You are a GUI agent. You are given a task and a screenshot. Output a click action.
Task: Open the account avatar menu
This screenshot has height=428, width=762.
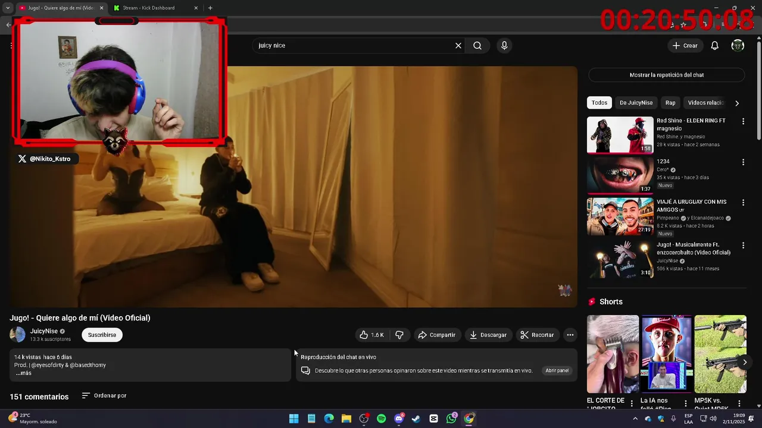pyautogui.click(x=738, y=46)
